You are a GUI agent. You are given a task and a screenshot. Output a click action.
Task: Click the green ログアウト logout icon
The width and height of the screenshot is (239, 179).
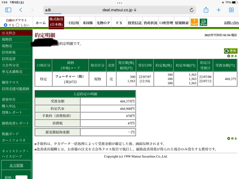(x=203, y=22)
